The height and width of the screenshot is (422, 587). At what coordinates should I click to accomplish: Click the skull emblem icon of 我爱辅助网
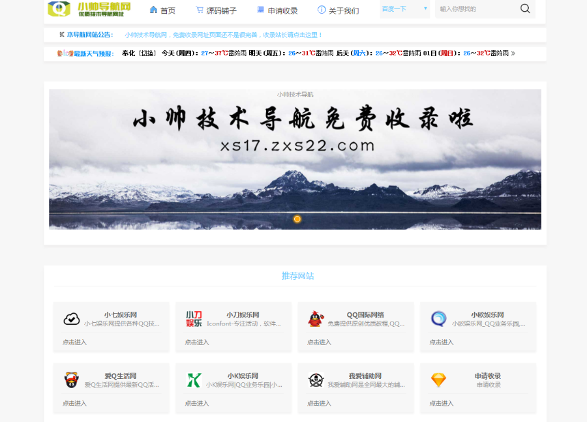click(x=316, y=380)
